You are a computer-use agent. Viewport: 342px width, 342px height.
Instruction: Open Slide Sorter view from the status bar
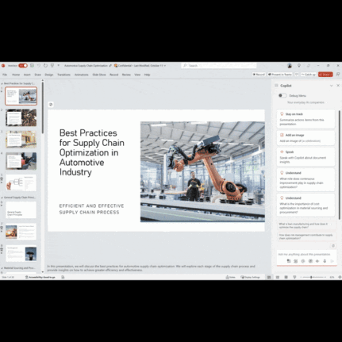tap(278, 277)
